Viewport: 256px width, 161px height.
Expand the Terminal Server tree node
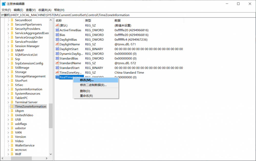[8, 102]
